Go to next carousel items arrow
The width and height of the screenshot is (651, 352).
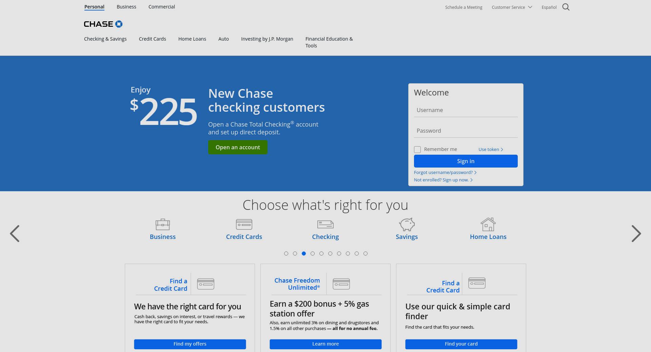[636, 234]
